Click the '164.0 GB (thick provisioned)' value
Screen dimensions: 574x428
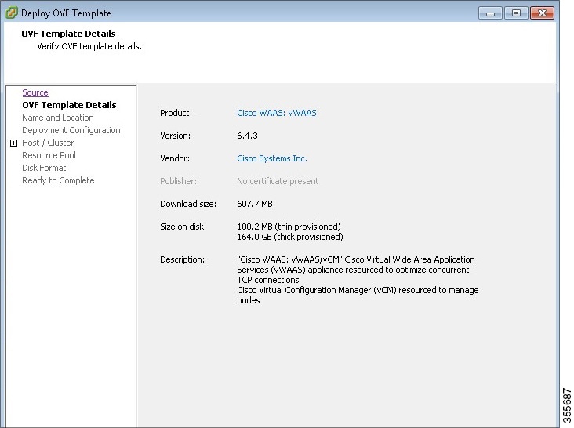pos(290,237)
